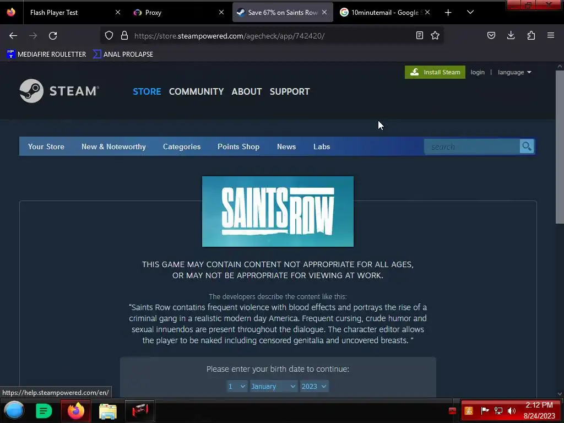Click the Action Center flag tray icon

pos(485,410)
